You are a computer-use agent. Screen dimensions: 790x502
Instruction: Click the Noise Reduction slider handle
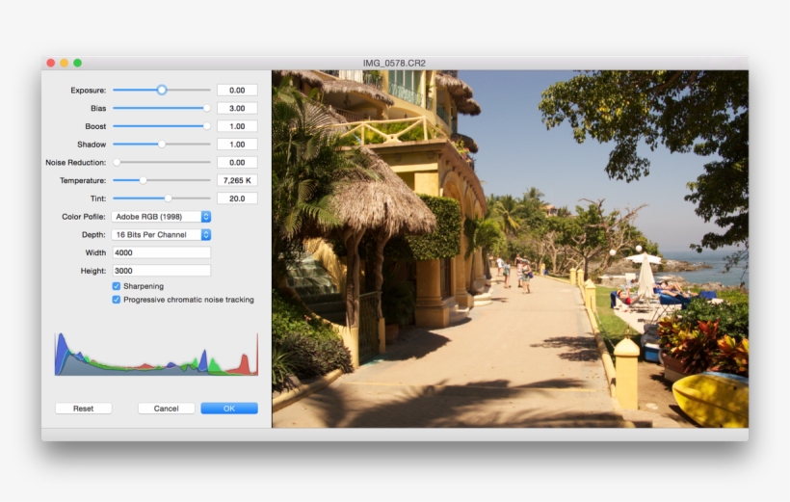point(117,162)
